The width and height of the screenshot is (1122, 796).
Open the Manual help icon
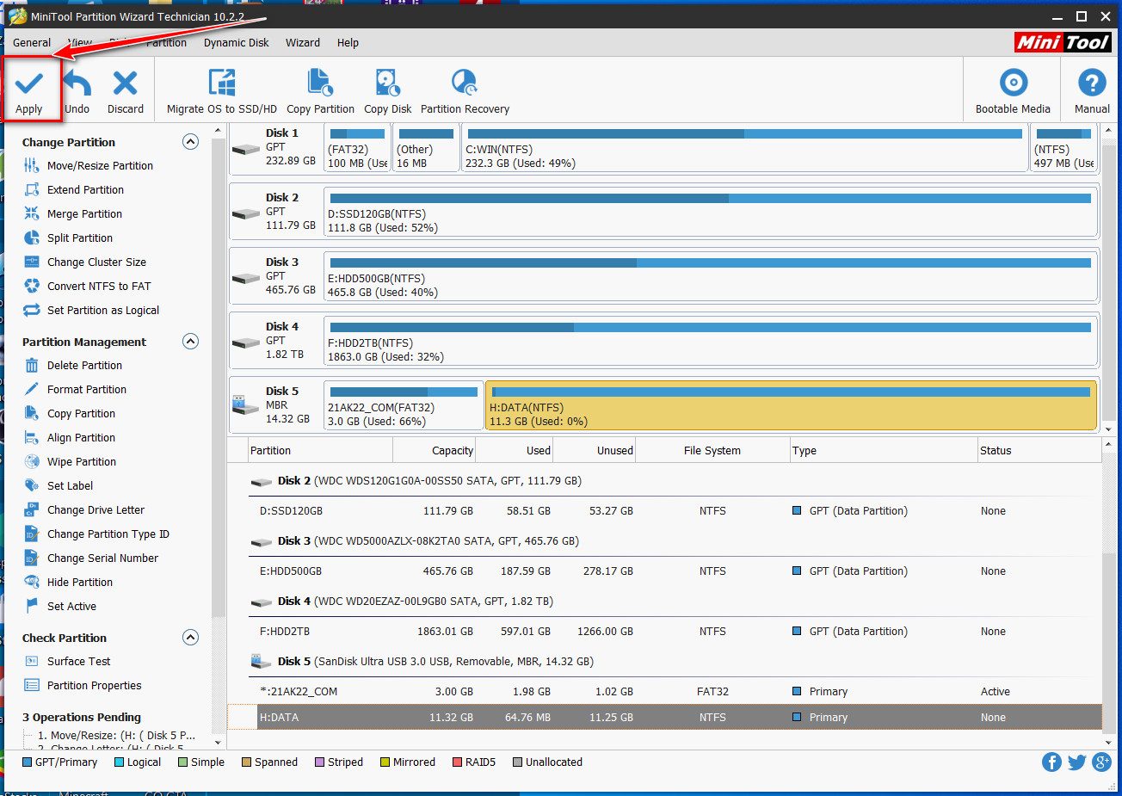[1092, 89]
